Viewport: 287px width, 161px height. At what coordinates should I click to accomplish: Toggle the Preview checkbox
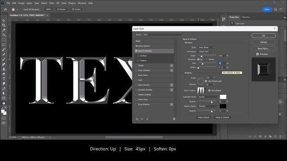coord(257,54)
